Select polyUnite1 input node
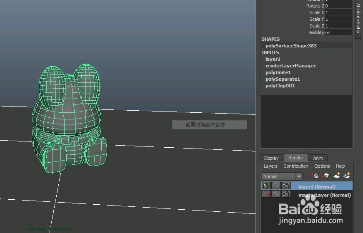This screenshot has height=233, width=363. coord(278,72)
